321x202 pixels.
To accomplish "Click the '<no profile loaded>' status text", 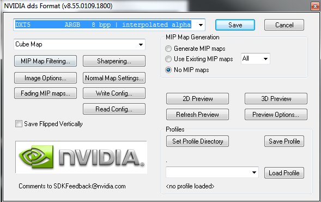I will [190, 186].
